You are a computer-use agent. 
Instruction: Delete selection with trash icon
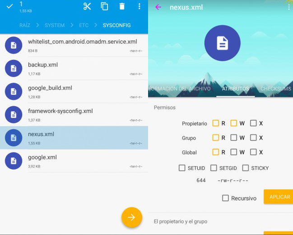click(122, 6)
